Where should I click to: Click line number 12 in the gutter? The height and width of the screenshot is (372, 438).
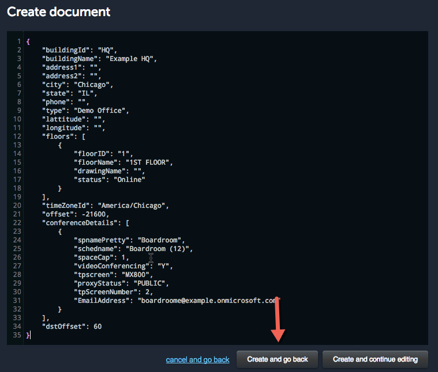(x=17, y=136)
